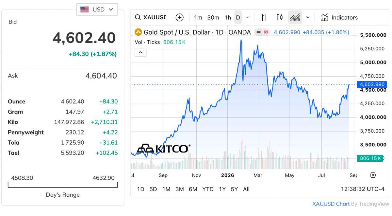This screenshot has height=216, width=392.
Task: Open chart settings gear icon
Action: pos(373,175)
